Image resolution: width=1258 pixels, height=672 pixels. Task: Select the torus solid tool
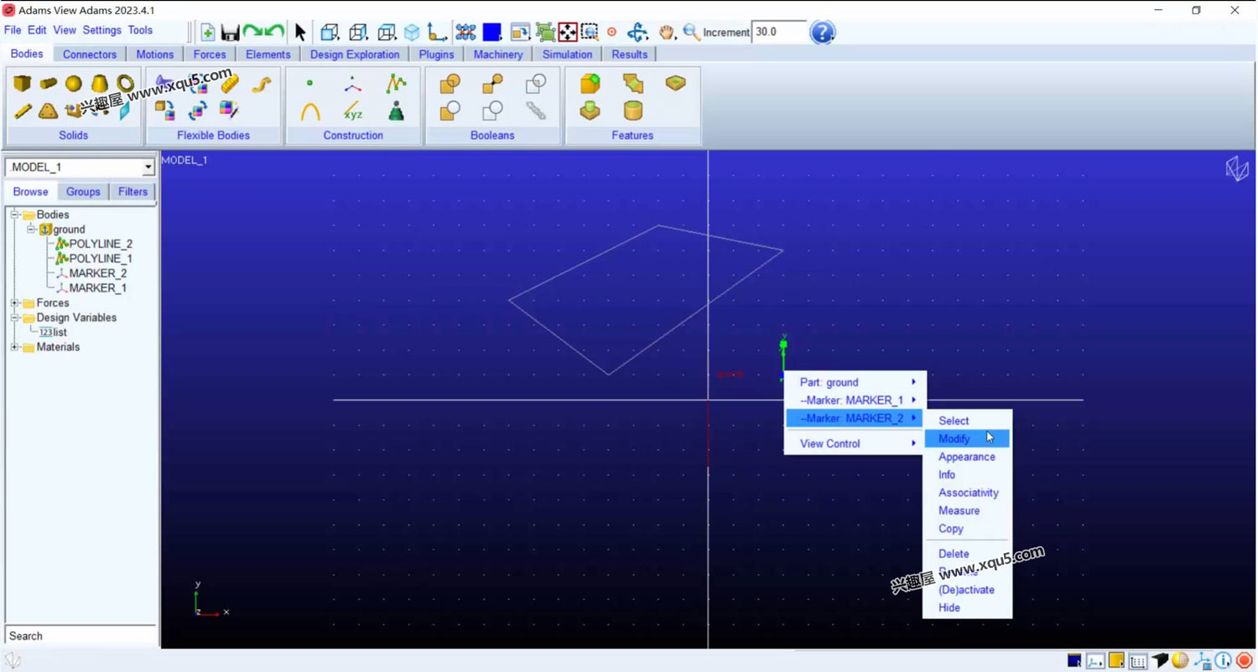click(x=126, y=83)
